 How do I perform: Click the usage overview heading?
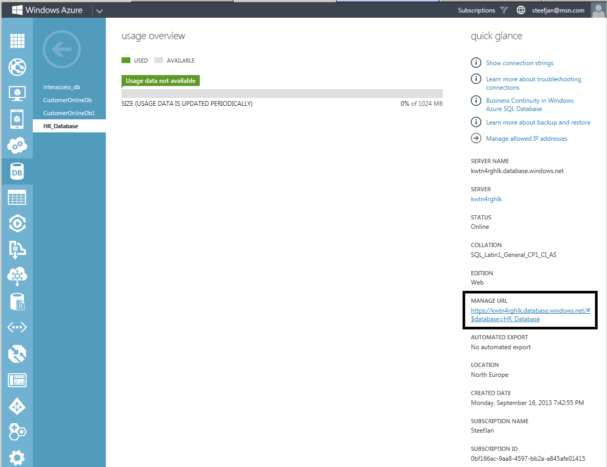click(x=153, y=36)
